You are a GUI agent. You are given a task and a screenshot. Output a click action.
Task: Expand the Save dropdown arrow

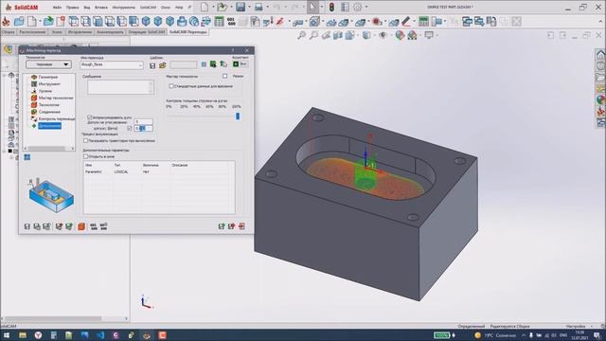[x=249, y=7]
